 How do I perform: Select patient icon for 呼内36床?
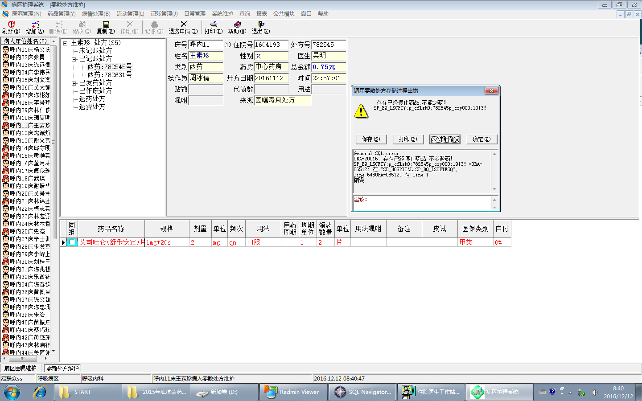click(6, 292)
